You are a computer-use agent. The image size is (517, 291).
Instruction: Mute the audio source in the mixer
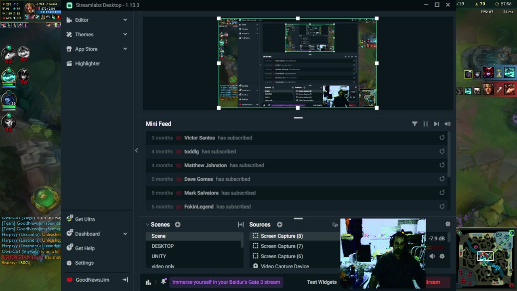coord(432,256)
